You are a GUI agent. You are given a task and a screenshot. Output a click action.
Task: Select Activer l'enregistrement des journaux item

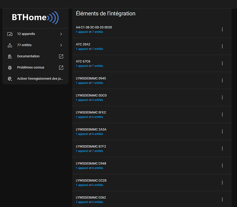click(36, 79)
